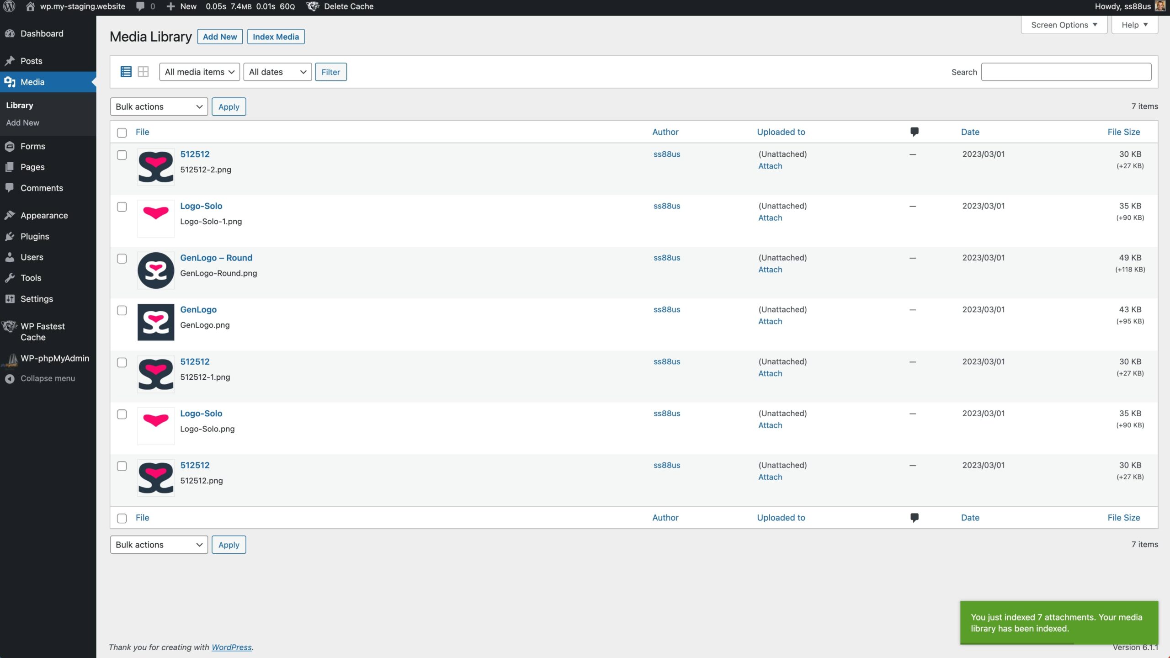
Task: Click the Comments icon in sidebar
Action: click(10, 188)
